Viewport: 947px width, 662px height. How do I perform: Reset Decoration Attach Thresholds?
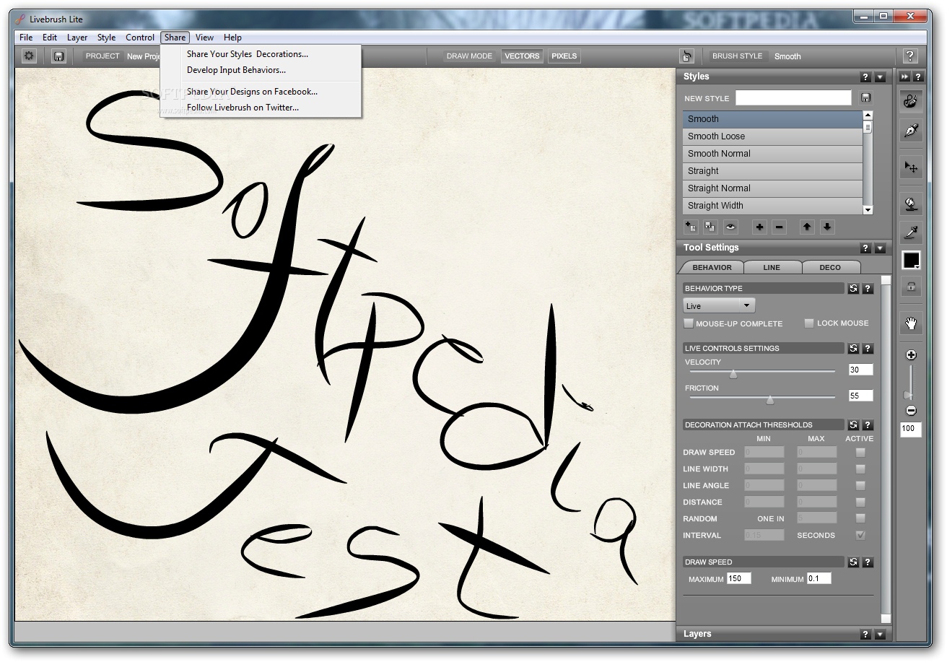pyautogui.click(x=853, y=424)
